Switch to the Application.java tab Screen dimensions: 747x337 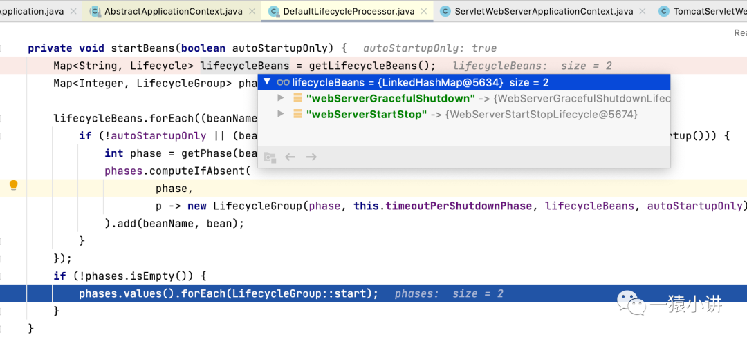(x=41, y=11)
